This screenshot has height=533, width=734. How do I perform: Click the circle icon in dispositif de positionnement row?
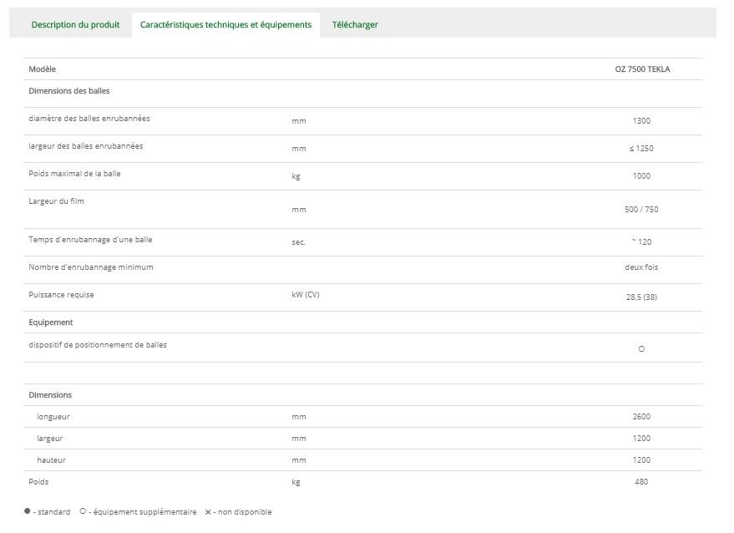click(x=641, y=348)
